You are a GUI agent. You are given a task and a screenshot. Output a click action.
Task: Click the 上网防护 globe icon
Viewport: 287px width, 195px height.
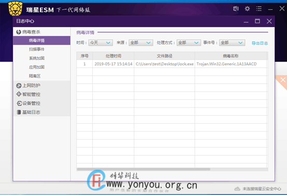point(19,85)
